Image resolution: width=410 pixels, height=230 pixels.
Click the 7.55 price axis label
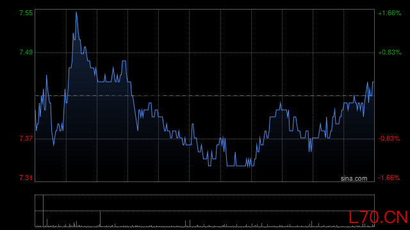[x=26, y=13]
